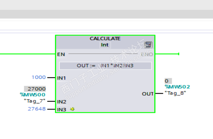Screen dimensions: 213x139
Task: Edit the OUT := IN1*IN2/IN3 expression field
Action: 105,66
